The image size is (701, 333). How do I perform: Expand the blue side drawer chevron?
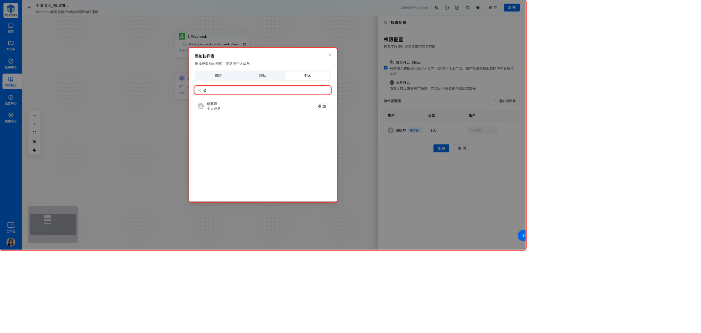point(523,235)
